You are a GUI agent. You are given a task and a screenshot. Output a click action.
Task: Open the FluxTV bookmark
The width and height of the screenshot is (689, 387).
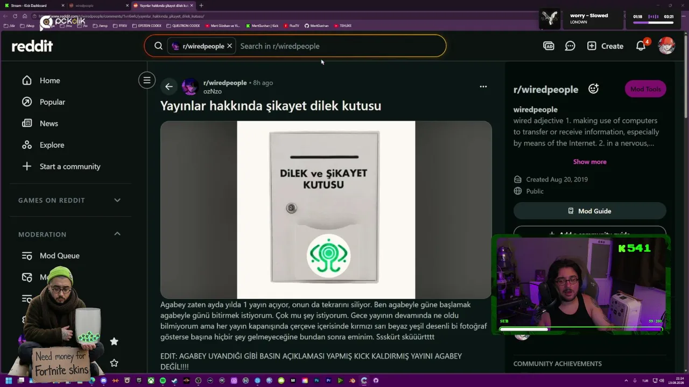pos(291,26)
